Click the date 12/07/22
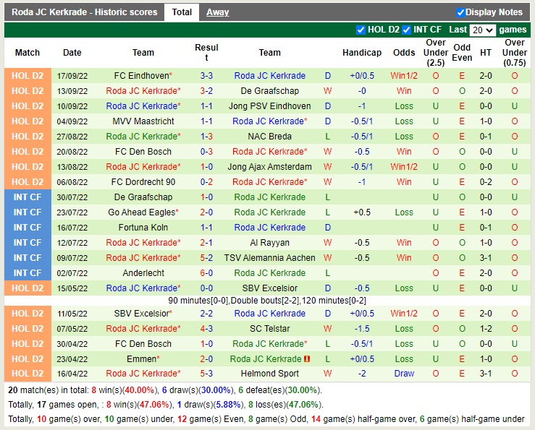This screenshot has height=430, width=535. coord(72,243)
